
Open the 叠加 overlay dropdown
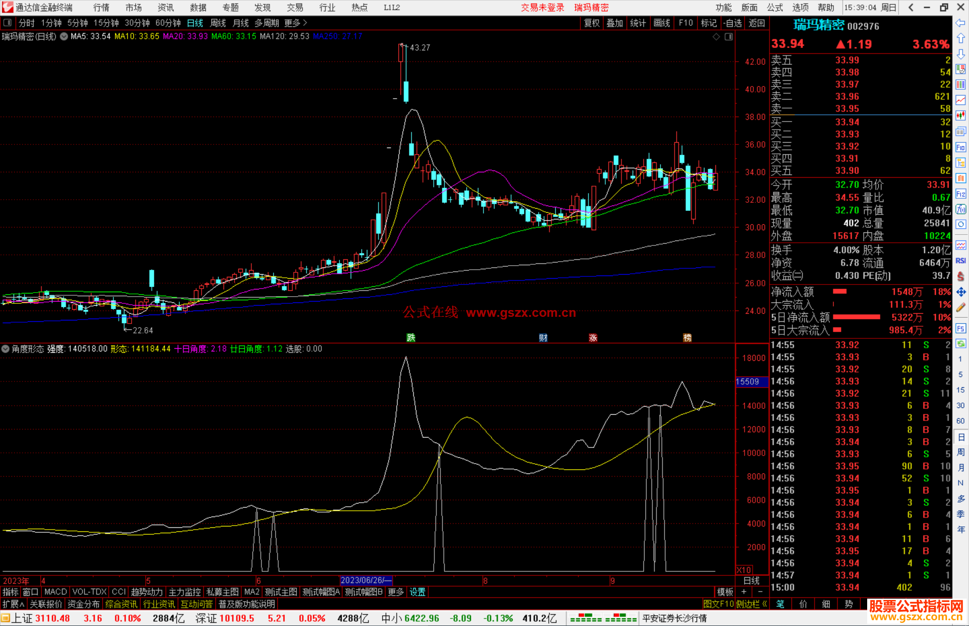(615, 23)
